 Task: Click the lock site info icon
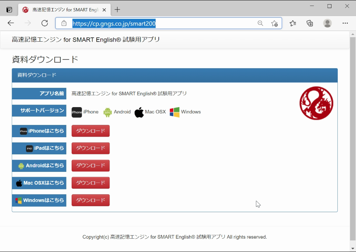point(64,23)
